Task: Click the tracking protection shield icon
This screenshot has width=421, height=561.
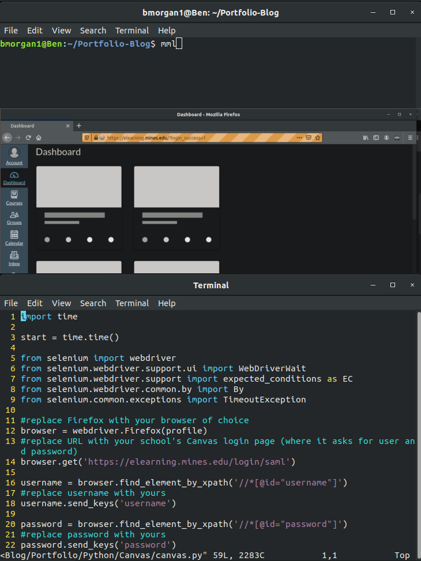Action: [86, 137]
